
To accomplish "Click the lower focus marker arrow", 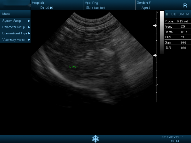I will click(154, 55).
